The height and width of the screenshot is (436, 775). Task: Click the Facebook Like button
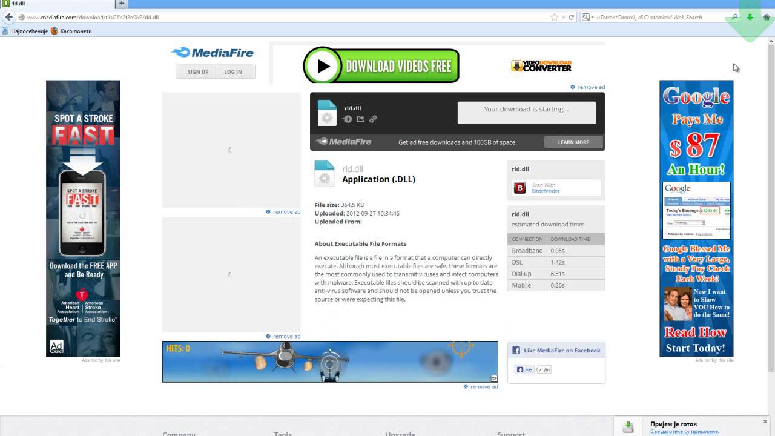tap(524, 369)
